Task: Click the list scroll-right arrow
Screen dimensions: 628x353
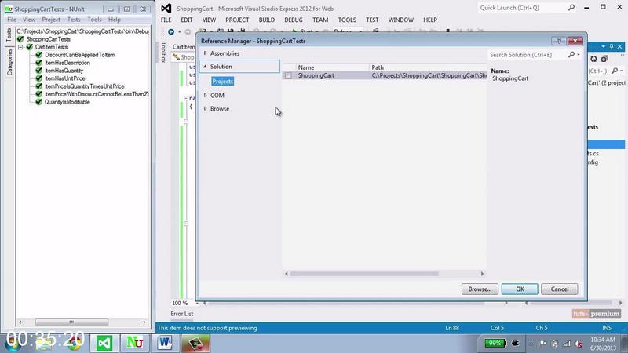Action: 482,274
